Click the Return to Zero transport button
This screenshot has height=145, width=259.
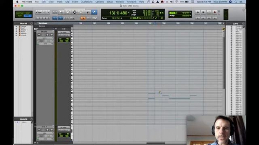coord(198,18)
